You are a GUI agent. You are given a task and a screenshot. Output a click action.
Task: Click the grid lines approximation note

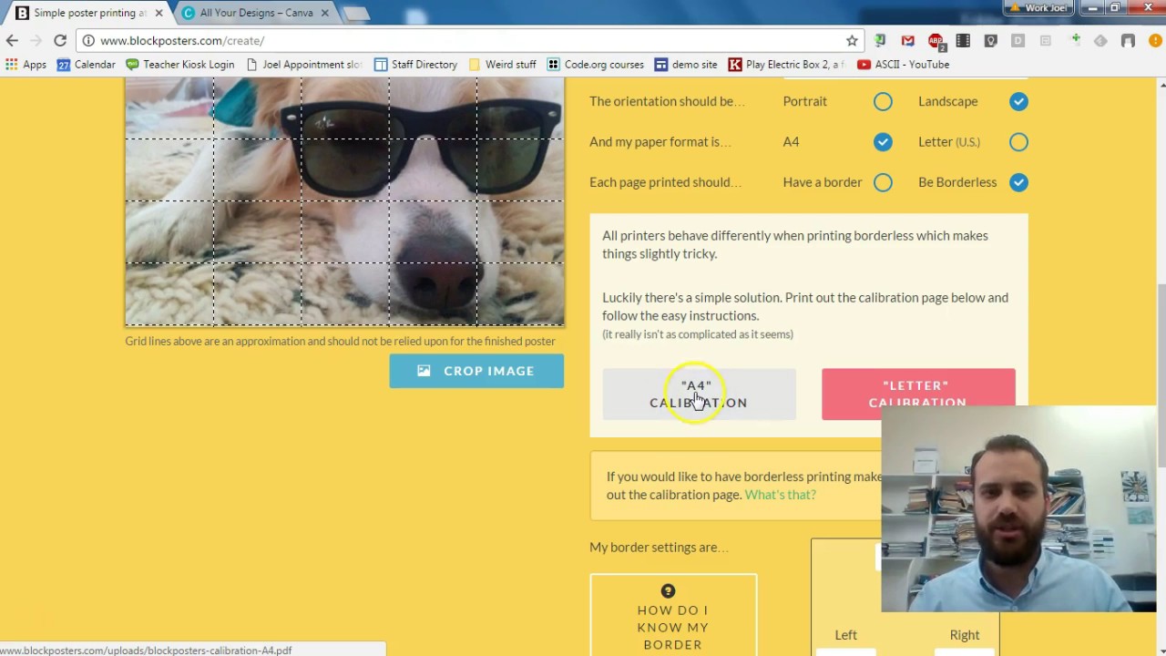click(x=340, y=341)
